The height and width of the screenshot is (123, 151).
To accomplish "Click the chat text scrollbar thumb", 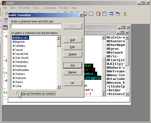I will [104, 74].
